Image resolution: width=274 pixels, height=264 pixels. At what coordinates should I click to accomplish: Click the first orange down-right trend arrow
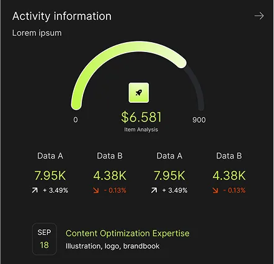(x=96, y=190)
